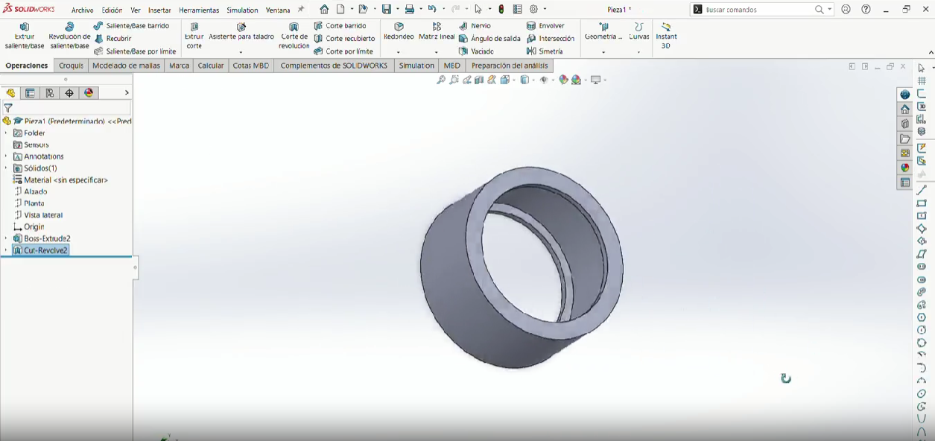
Task: Apply the Redondeo fillet tool
Action: pyautogui.click(x=399, y=31)
